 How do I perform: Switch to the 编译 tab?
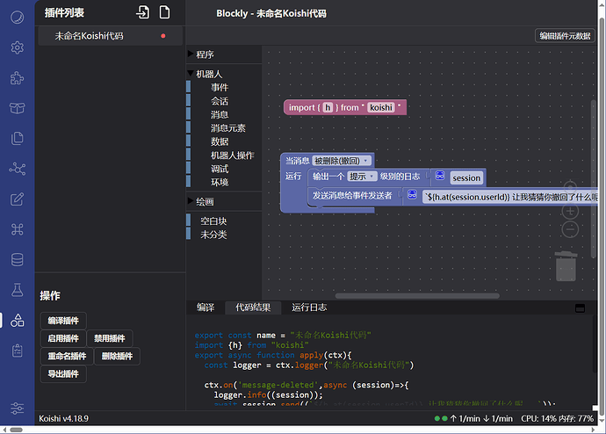206,307
